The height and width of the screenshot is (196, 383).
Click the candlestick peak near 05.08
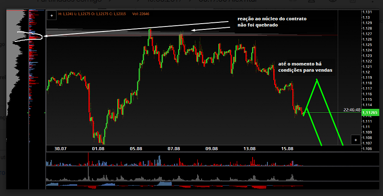tap(150, 31)
